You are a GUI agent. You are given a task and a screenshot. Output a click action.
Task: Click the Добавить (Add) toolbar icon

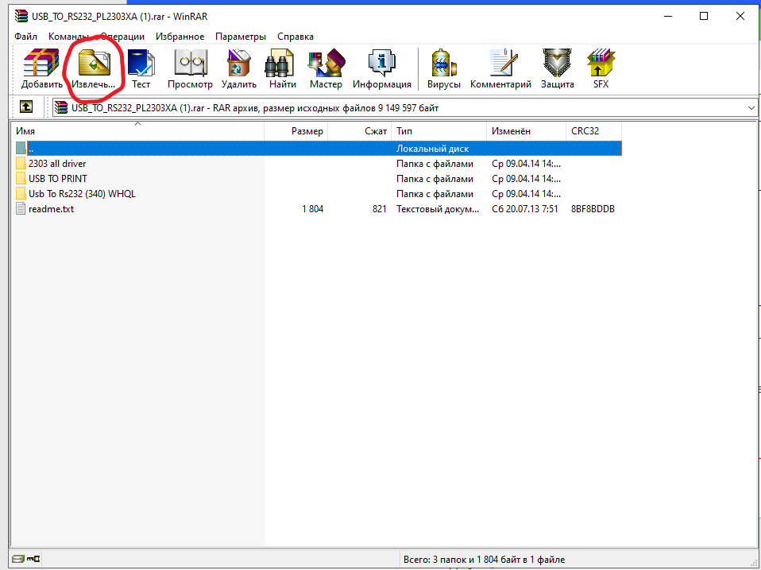click(42, 63)
